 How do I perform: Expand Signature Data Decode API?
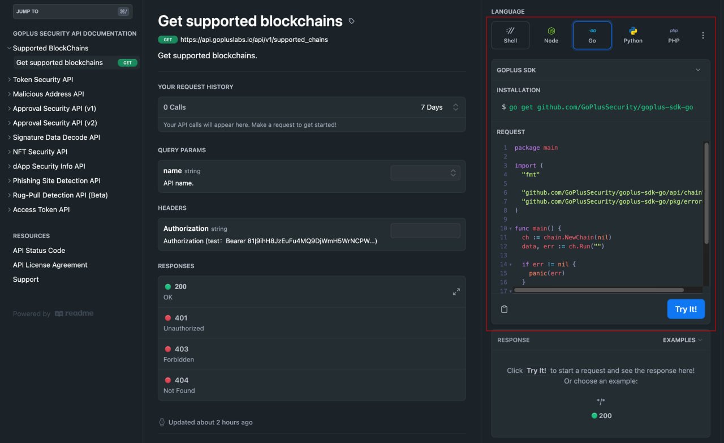10,137
